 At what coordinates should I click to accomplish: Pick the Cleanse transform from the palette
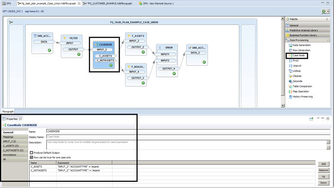pyautogui.click(x=297, y=76)
